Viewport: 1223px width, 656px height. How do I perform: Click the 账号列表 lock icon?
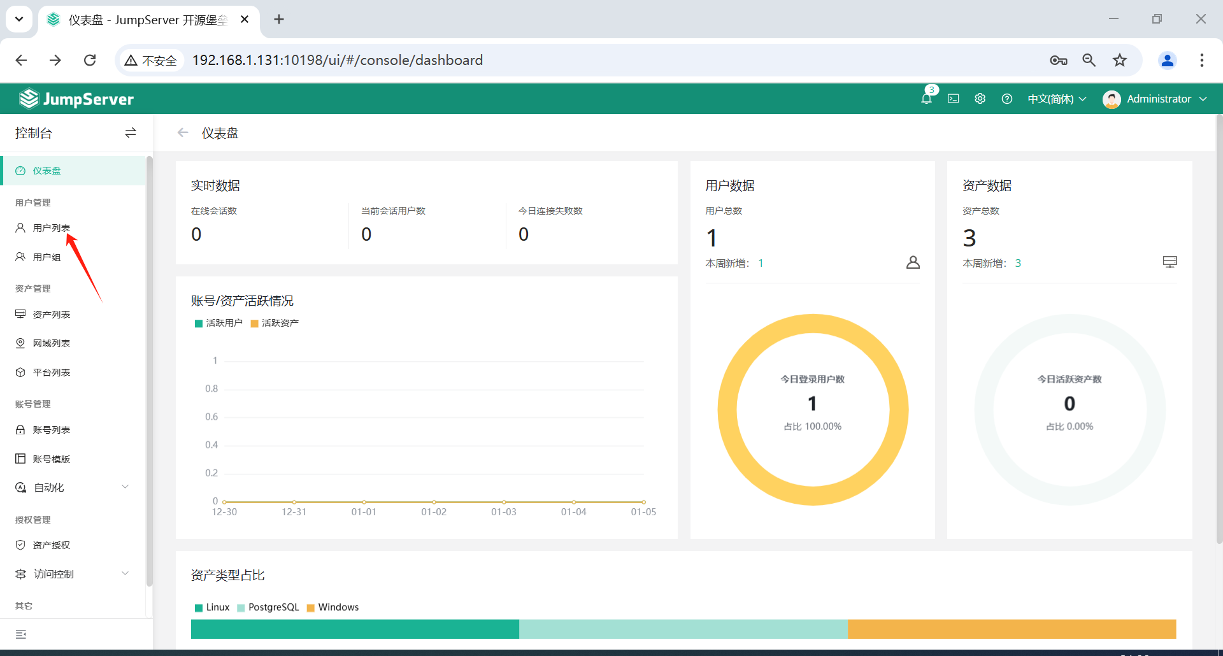point(20,430)
